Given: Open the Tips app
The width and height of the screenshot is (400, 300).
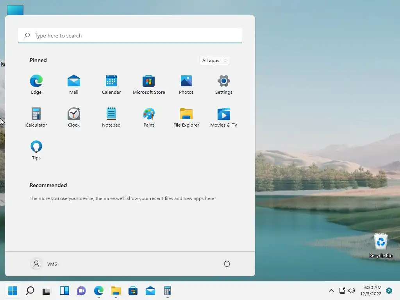Looking at the screenshot, I should click(36, 150).
